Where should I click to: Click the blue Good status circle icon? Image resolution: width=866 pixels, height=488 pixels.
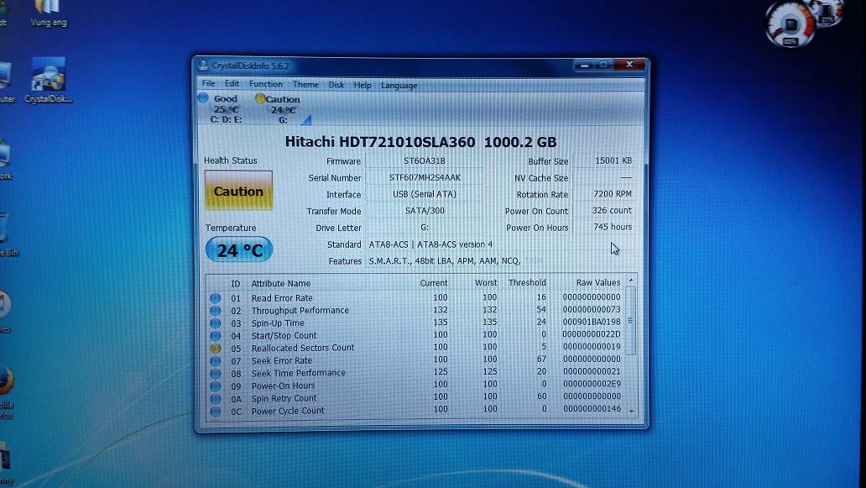tap(203, 97)
